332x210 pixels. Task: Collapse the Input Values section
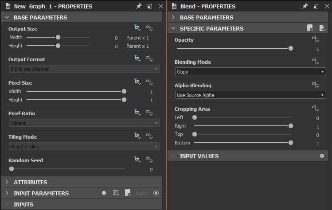173,156
